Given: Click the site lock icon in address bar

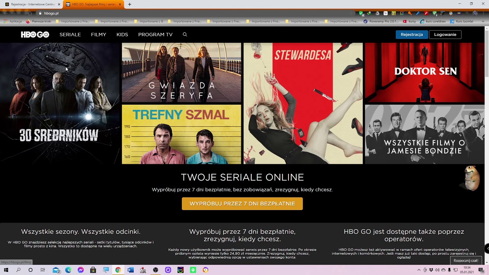Looking at the screenshot, I should click(40, 13).
